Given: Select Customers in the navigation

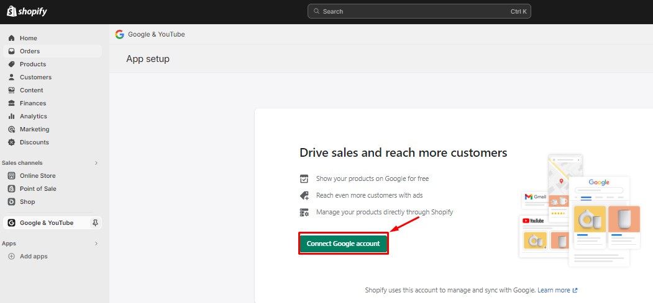Looking at the screenshot, I should [x=52, y=77].
